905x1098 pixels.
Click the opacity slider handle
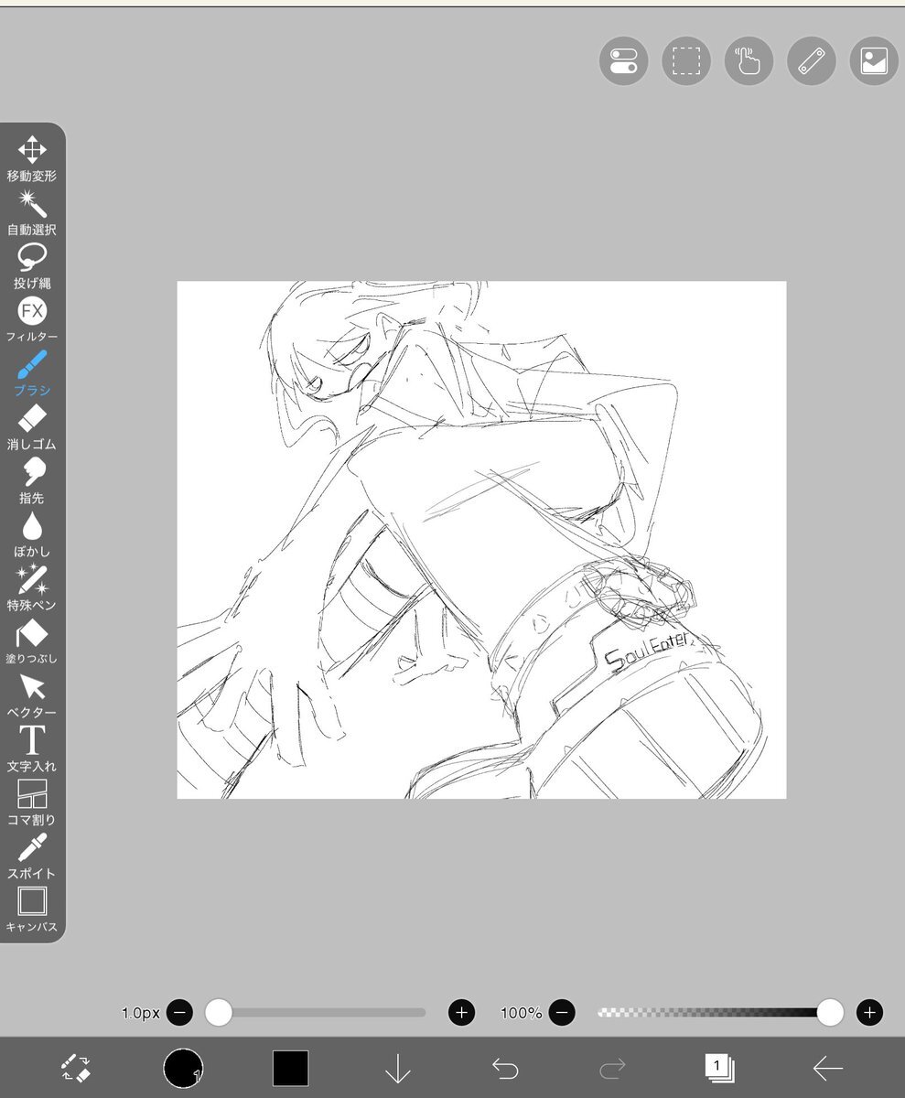pos(829,1012)
